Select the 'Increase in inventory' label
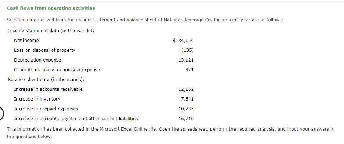Viewport: 344px width, 144px height. pyautogui.click(x=37, y=99)
